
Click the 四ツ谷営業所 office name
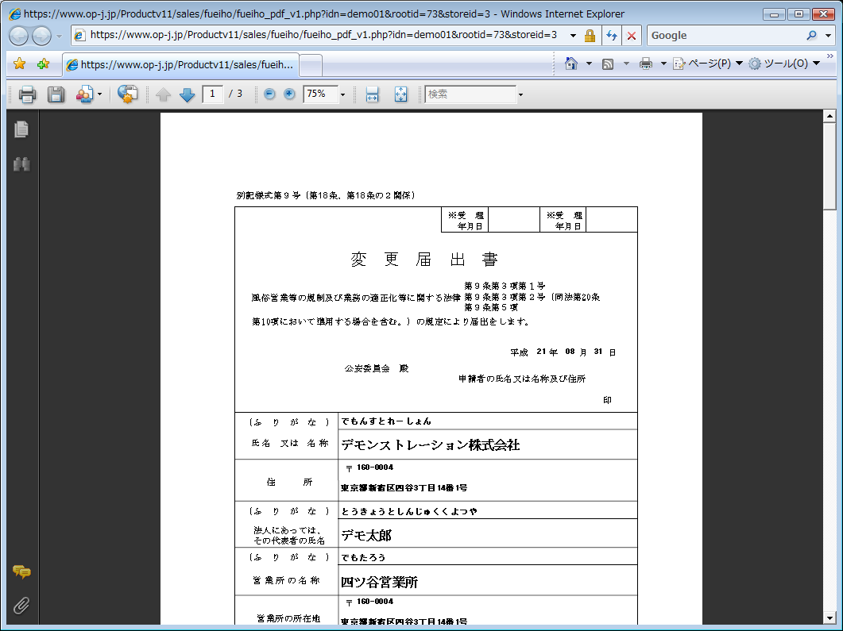click(379, 582)
